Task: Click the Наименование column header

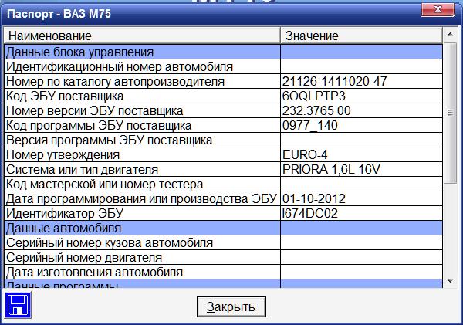Action: (x=142, y=36)
